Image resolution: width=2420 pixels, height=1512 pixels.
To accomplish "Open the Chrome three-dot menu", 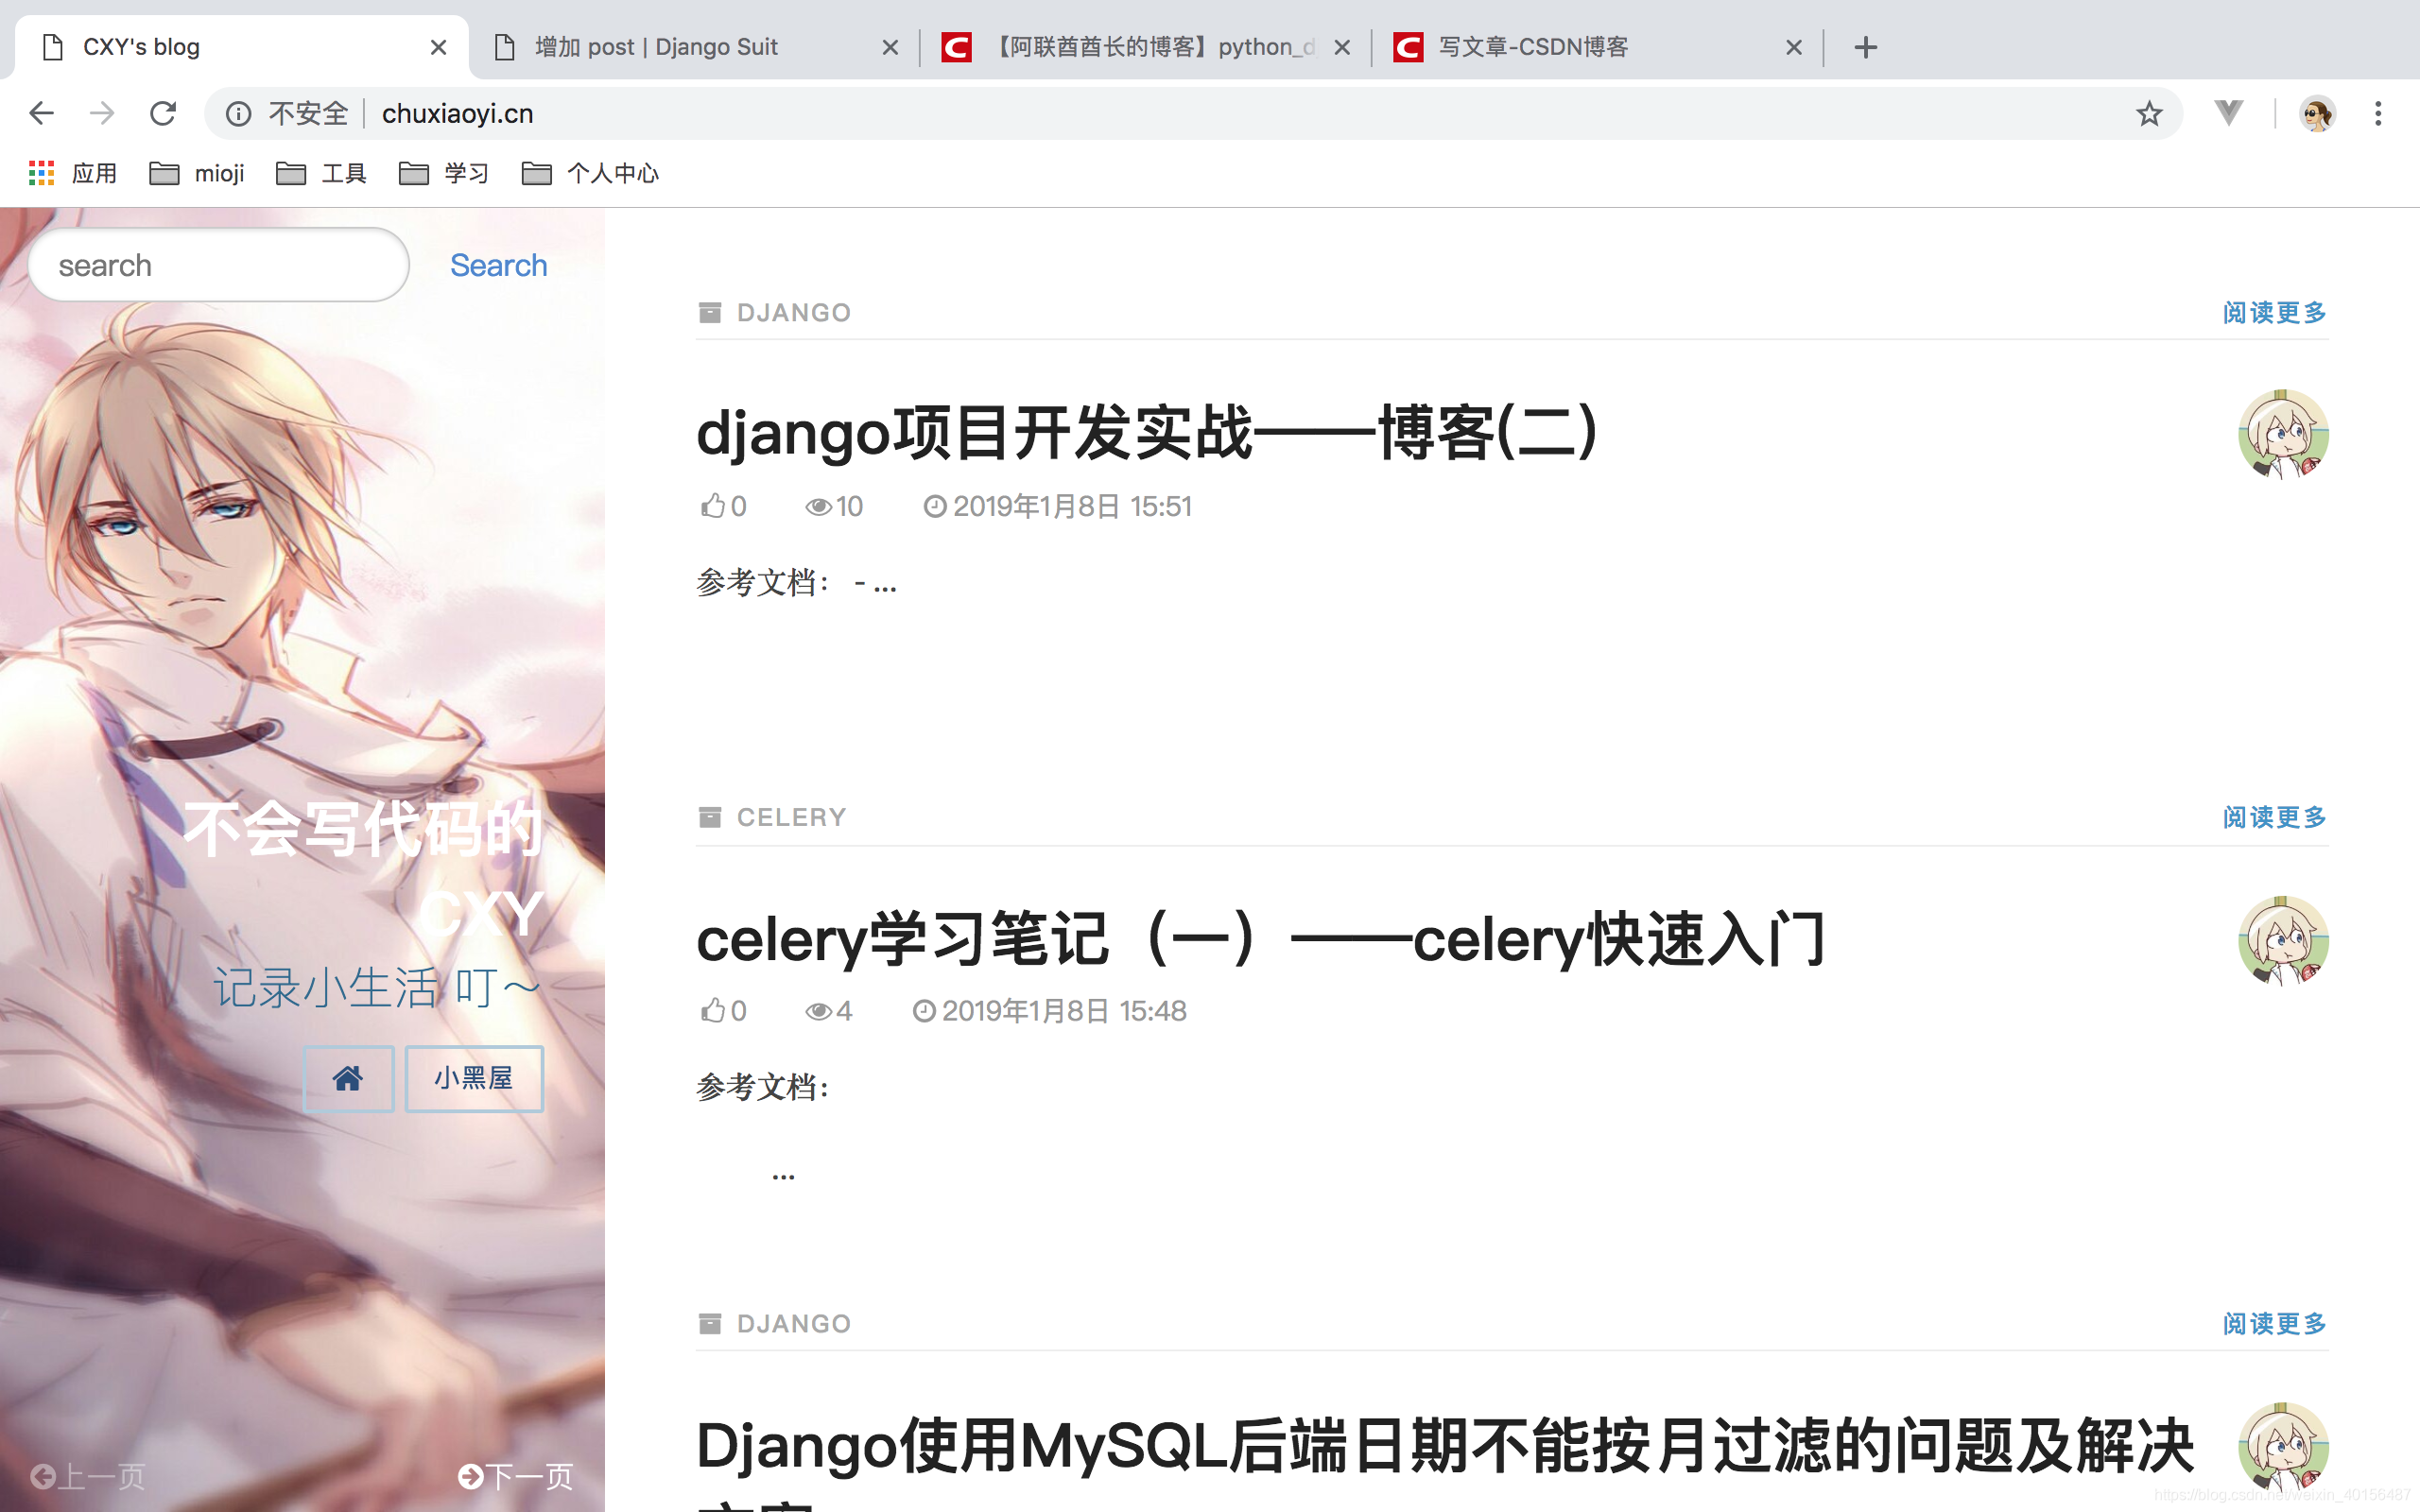I will (2378, 113).
